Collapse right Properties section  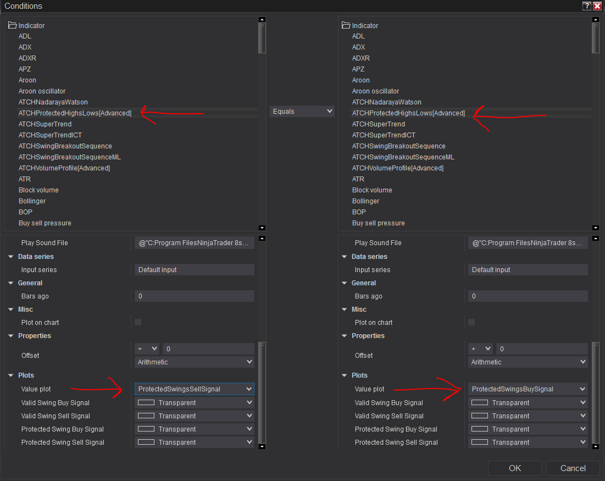point(344,336)
